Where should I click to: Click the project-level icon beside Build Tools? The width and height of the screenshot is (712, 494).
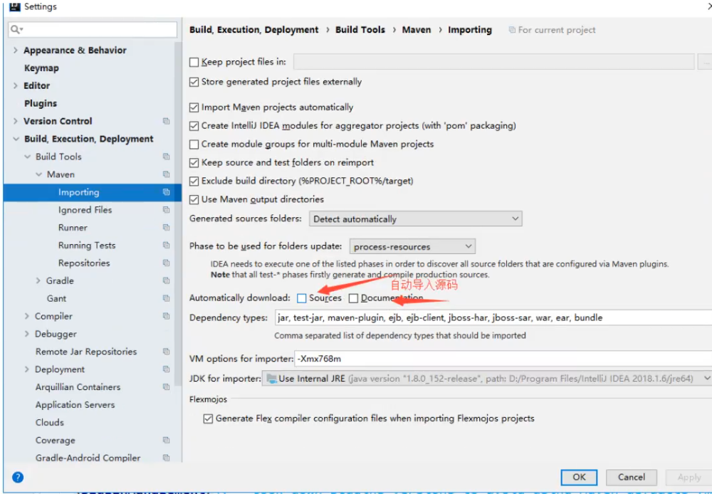pyautogui.click(x=166, y=157)
